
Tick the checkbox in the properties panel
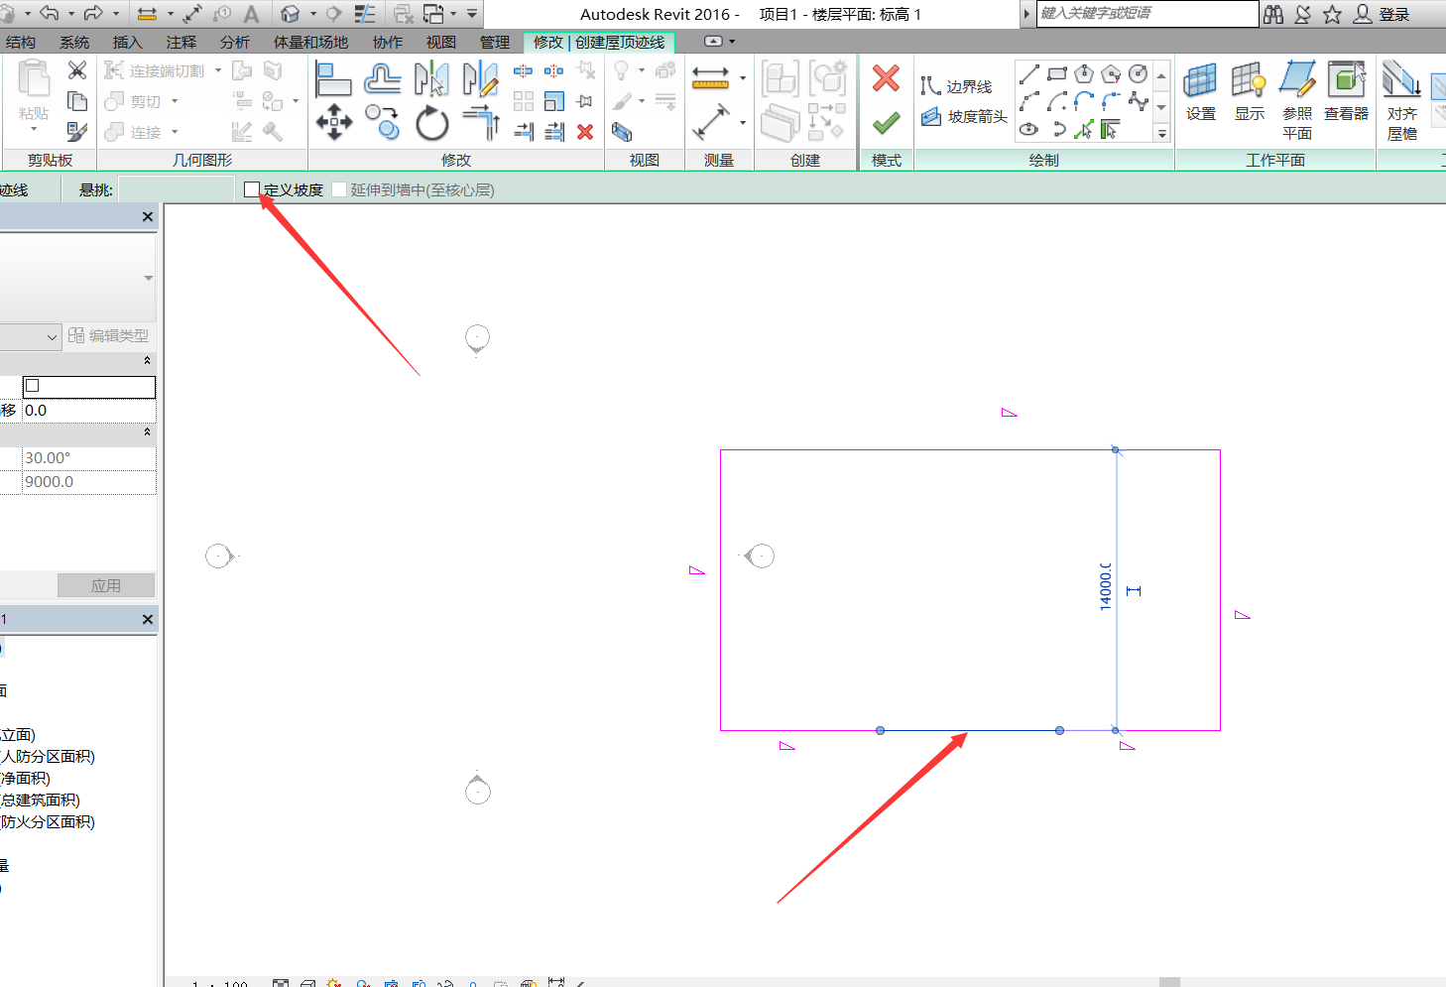point(33,386)
